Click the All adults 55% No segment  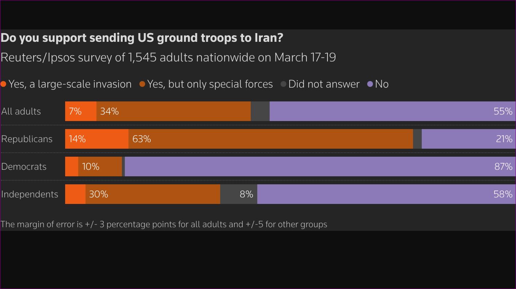pyautogui.click(x=392, y=111)
